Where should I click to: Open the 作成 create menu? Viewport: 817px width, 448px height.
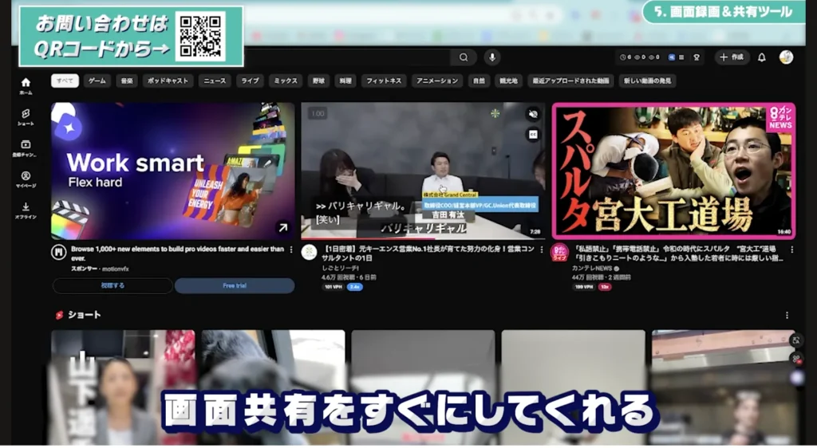(732, 57)
